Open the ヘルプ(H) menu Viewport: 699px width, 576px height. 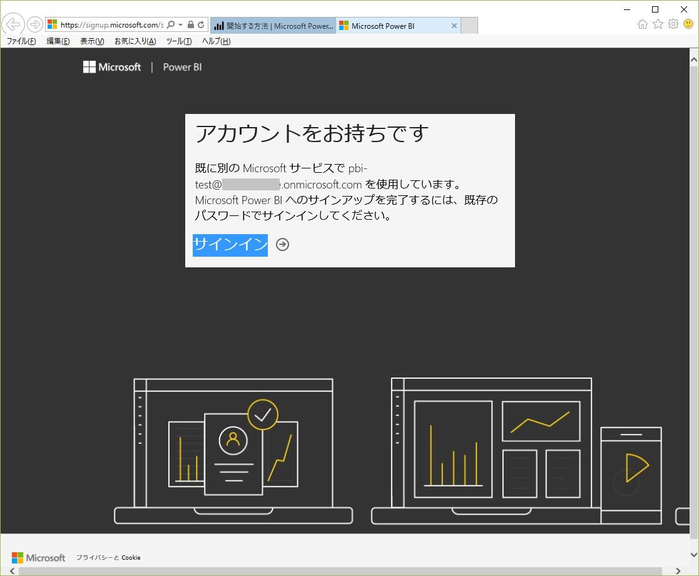[217, 41]
